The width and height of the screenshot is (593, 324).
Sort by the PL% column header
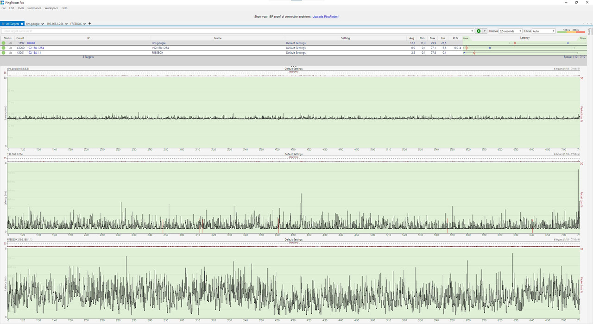[455, 38]
